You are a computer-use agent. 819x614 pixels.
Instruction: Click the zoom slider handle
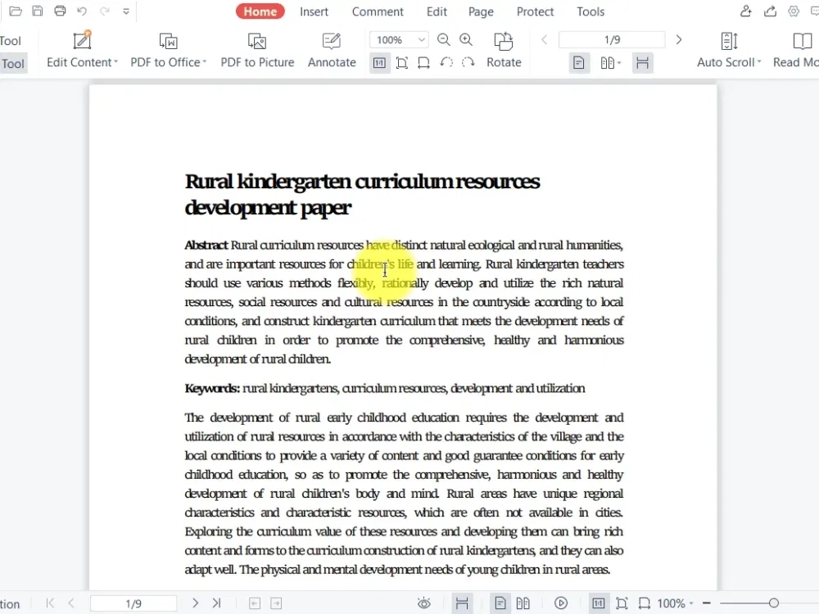pos(774,603)
